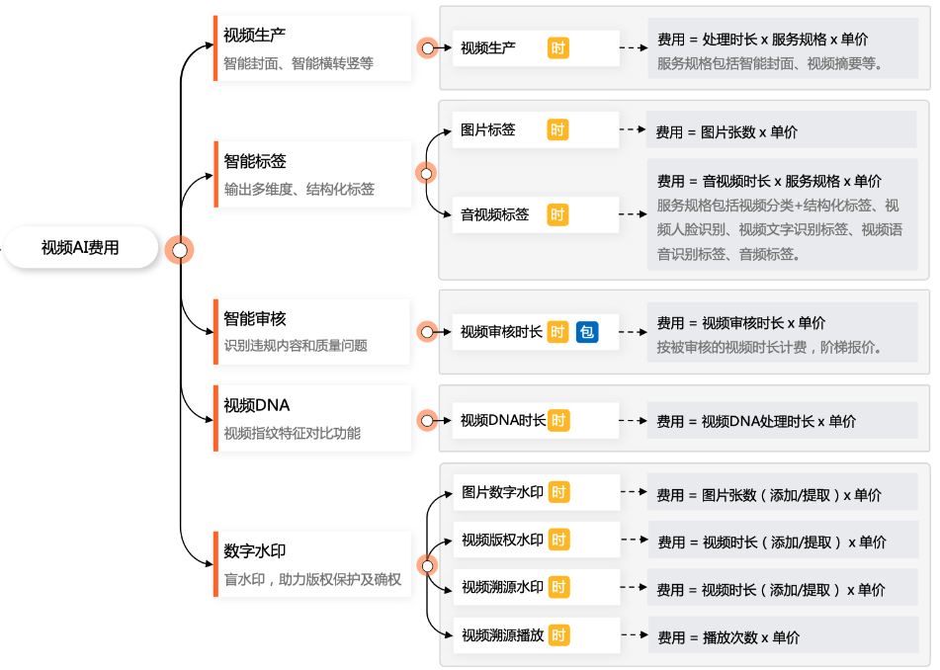Select the 视频AI费用 root node
Screen dimensions: 940x670
pyautogui.click(x=81, y=247)
